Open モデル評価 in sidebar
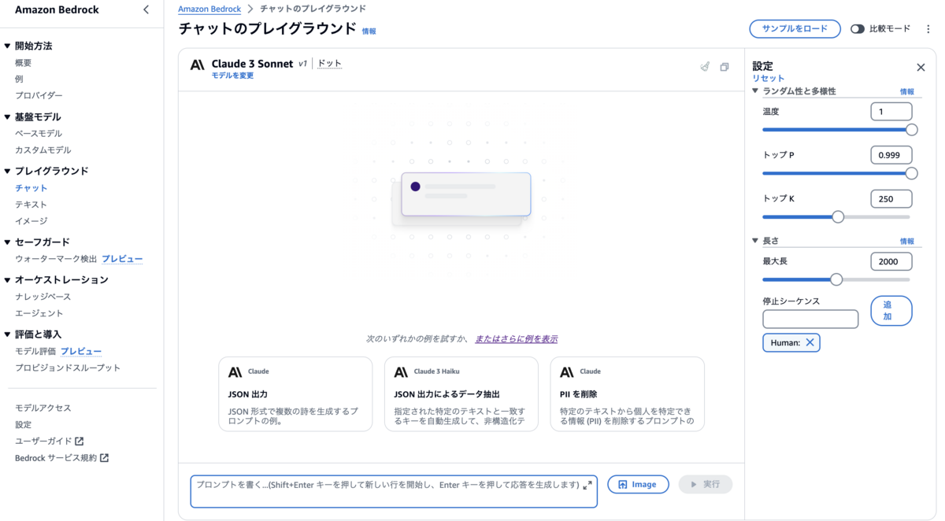 35,351
